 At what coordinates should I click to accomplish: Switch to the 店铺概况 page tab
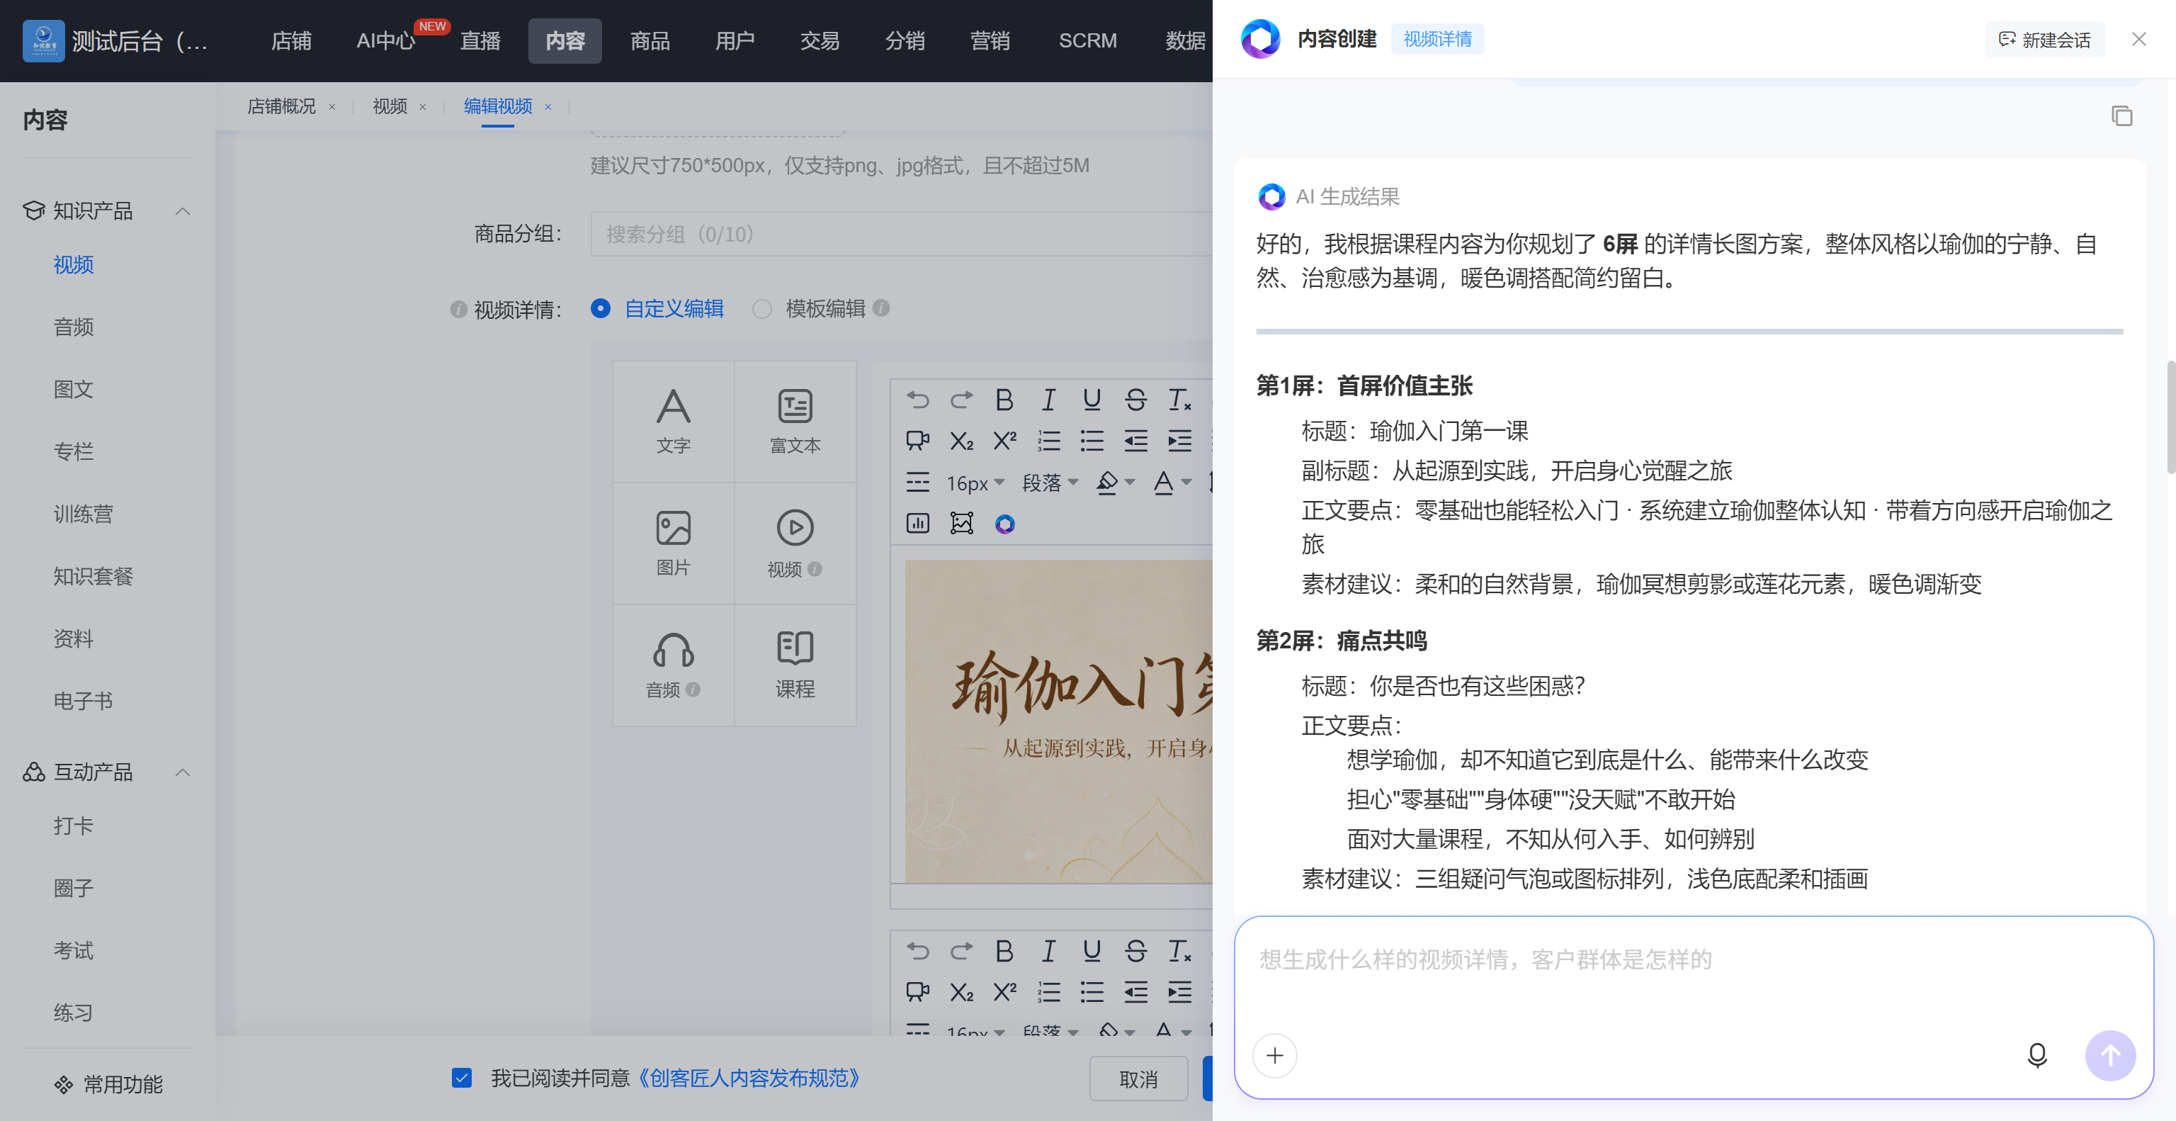click(281, 106)
